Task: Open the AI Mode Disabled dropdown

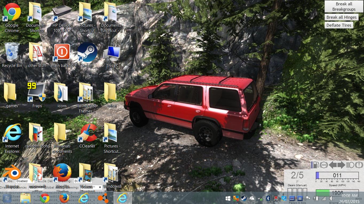Action: point(25,181)
